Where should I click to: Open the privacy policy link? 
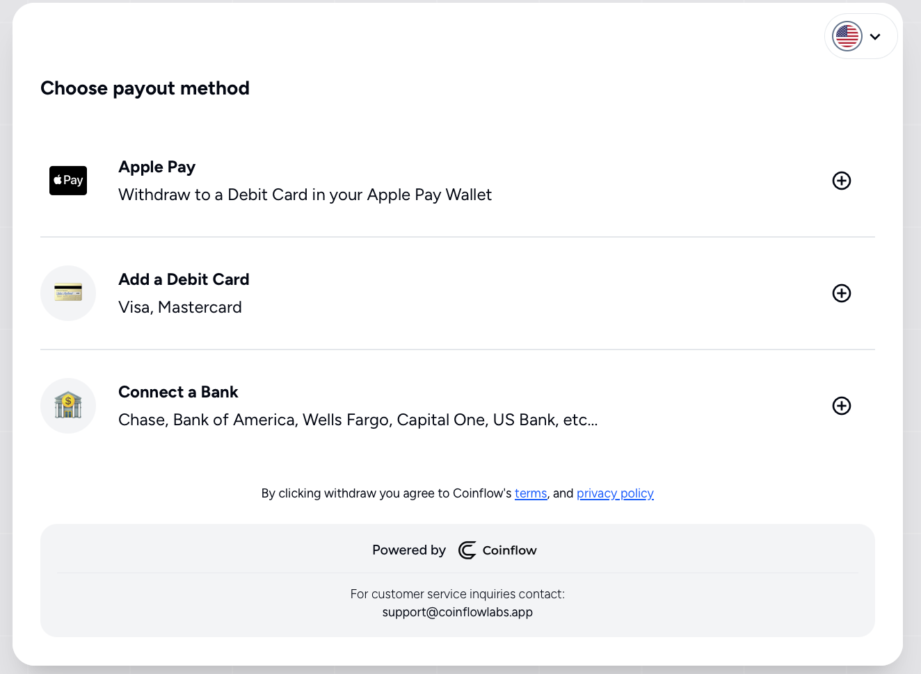pos(615,493)
